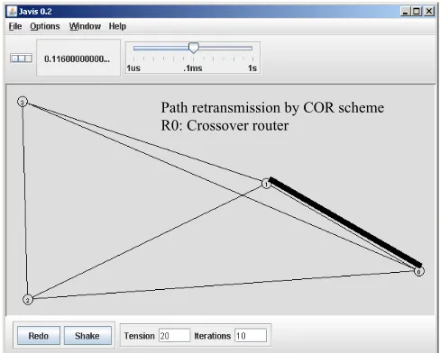Image resolution: width=440 pixels, height=353 pixels.
Task: Click the Javis application icon in title bar
Action: pos(13,12)
